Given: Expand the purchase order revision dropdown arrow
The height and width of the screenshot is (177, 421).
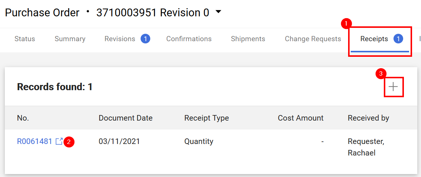Looking at the screenshot, I should (218, 12).
